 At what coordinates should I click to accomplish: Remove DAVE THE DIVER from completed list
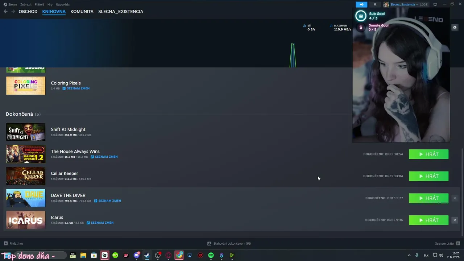pyautogui.click(x=455, y=198)
